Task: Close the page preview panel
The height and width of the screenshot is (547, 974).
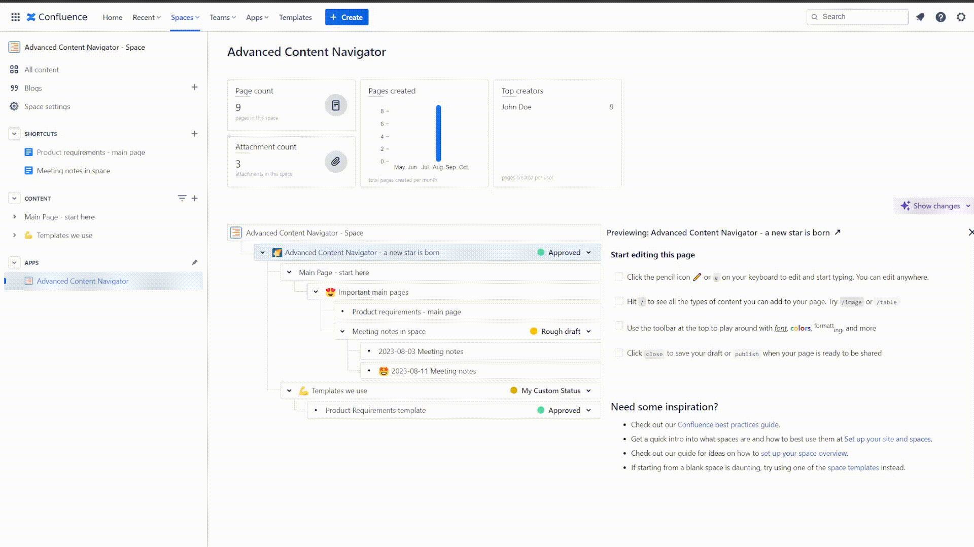Action: [x=970, y=232]
